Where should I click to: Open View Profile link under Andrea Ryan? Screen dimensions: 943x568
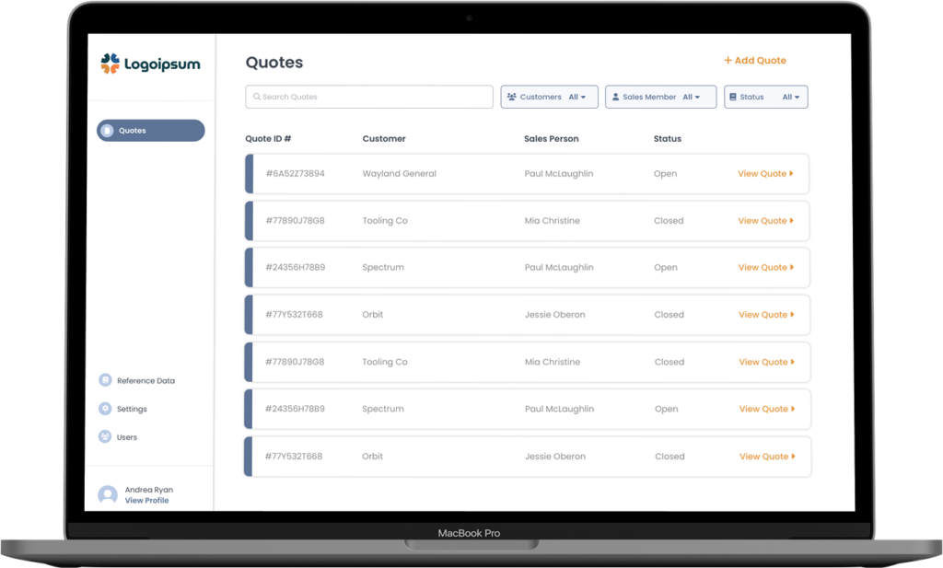[146, 501]
